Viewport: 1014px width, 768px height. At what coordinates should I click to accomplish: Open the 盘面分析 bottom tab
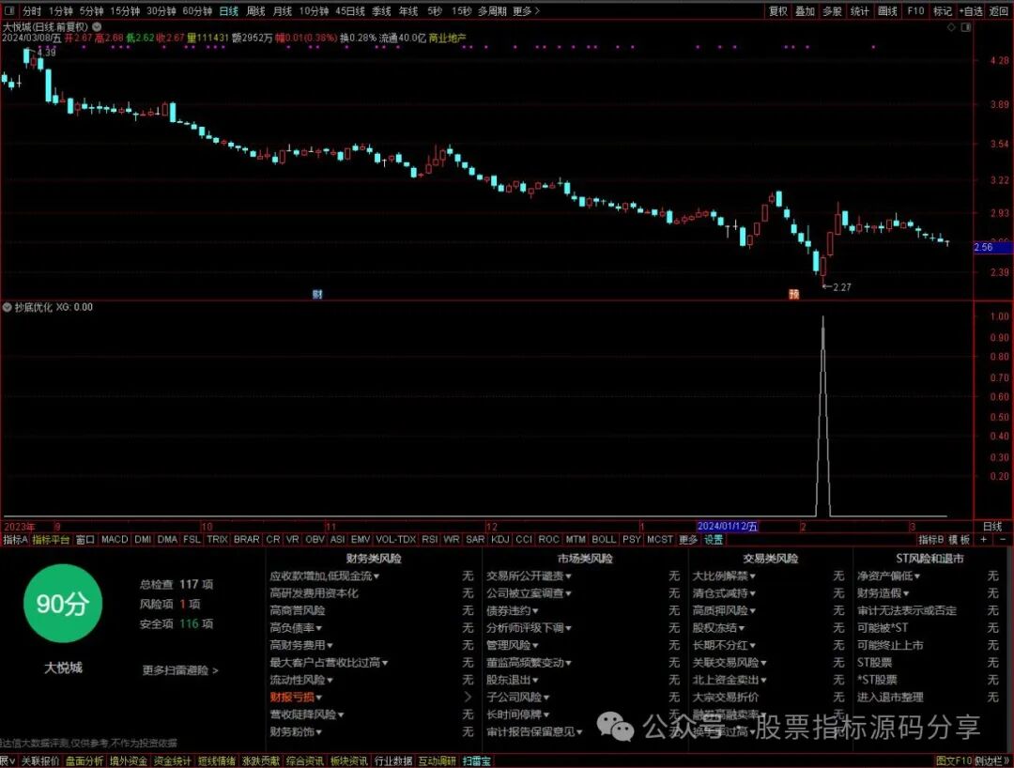[84, 761]
